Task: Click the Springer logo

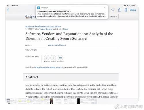Action: click(x=31, y=17)
